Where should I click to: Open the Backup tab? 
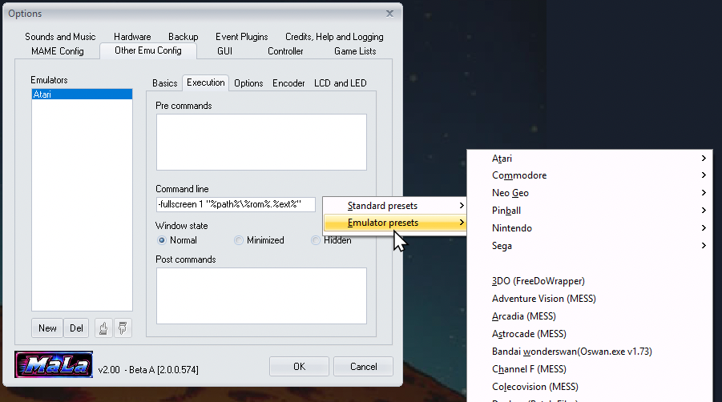[184, 37]
